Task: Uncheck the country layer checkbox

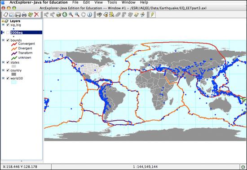Action: (8, 70)
